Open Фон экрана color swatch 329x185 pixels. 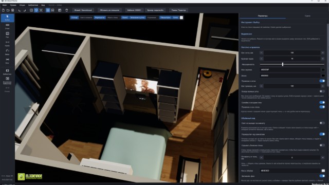(323, 70)
